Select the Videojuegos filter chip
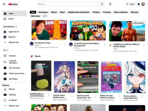Image resolution: width=148 pixels, height=111 pixels. pos(43,12)
